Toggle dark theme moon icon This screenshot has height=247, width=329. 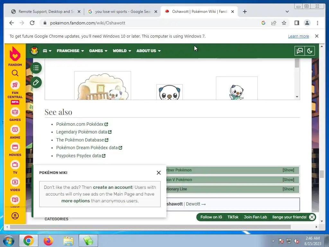pyautogui.click(x=310, y=50)
